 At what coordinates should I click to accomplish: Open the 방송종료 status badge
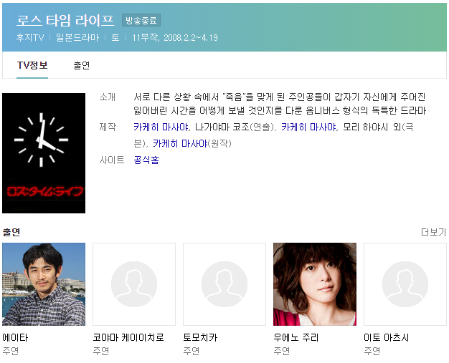click(x=141, y=20)
